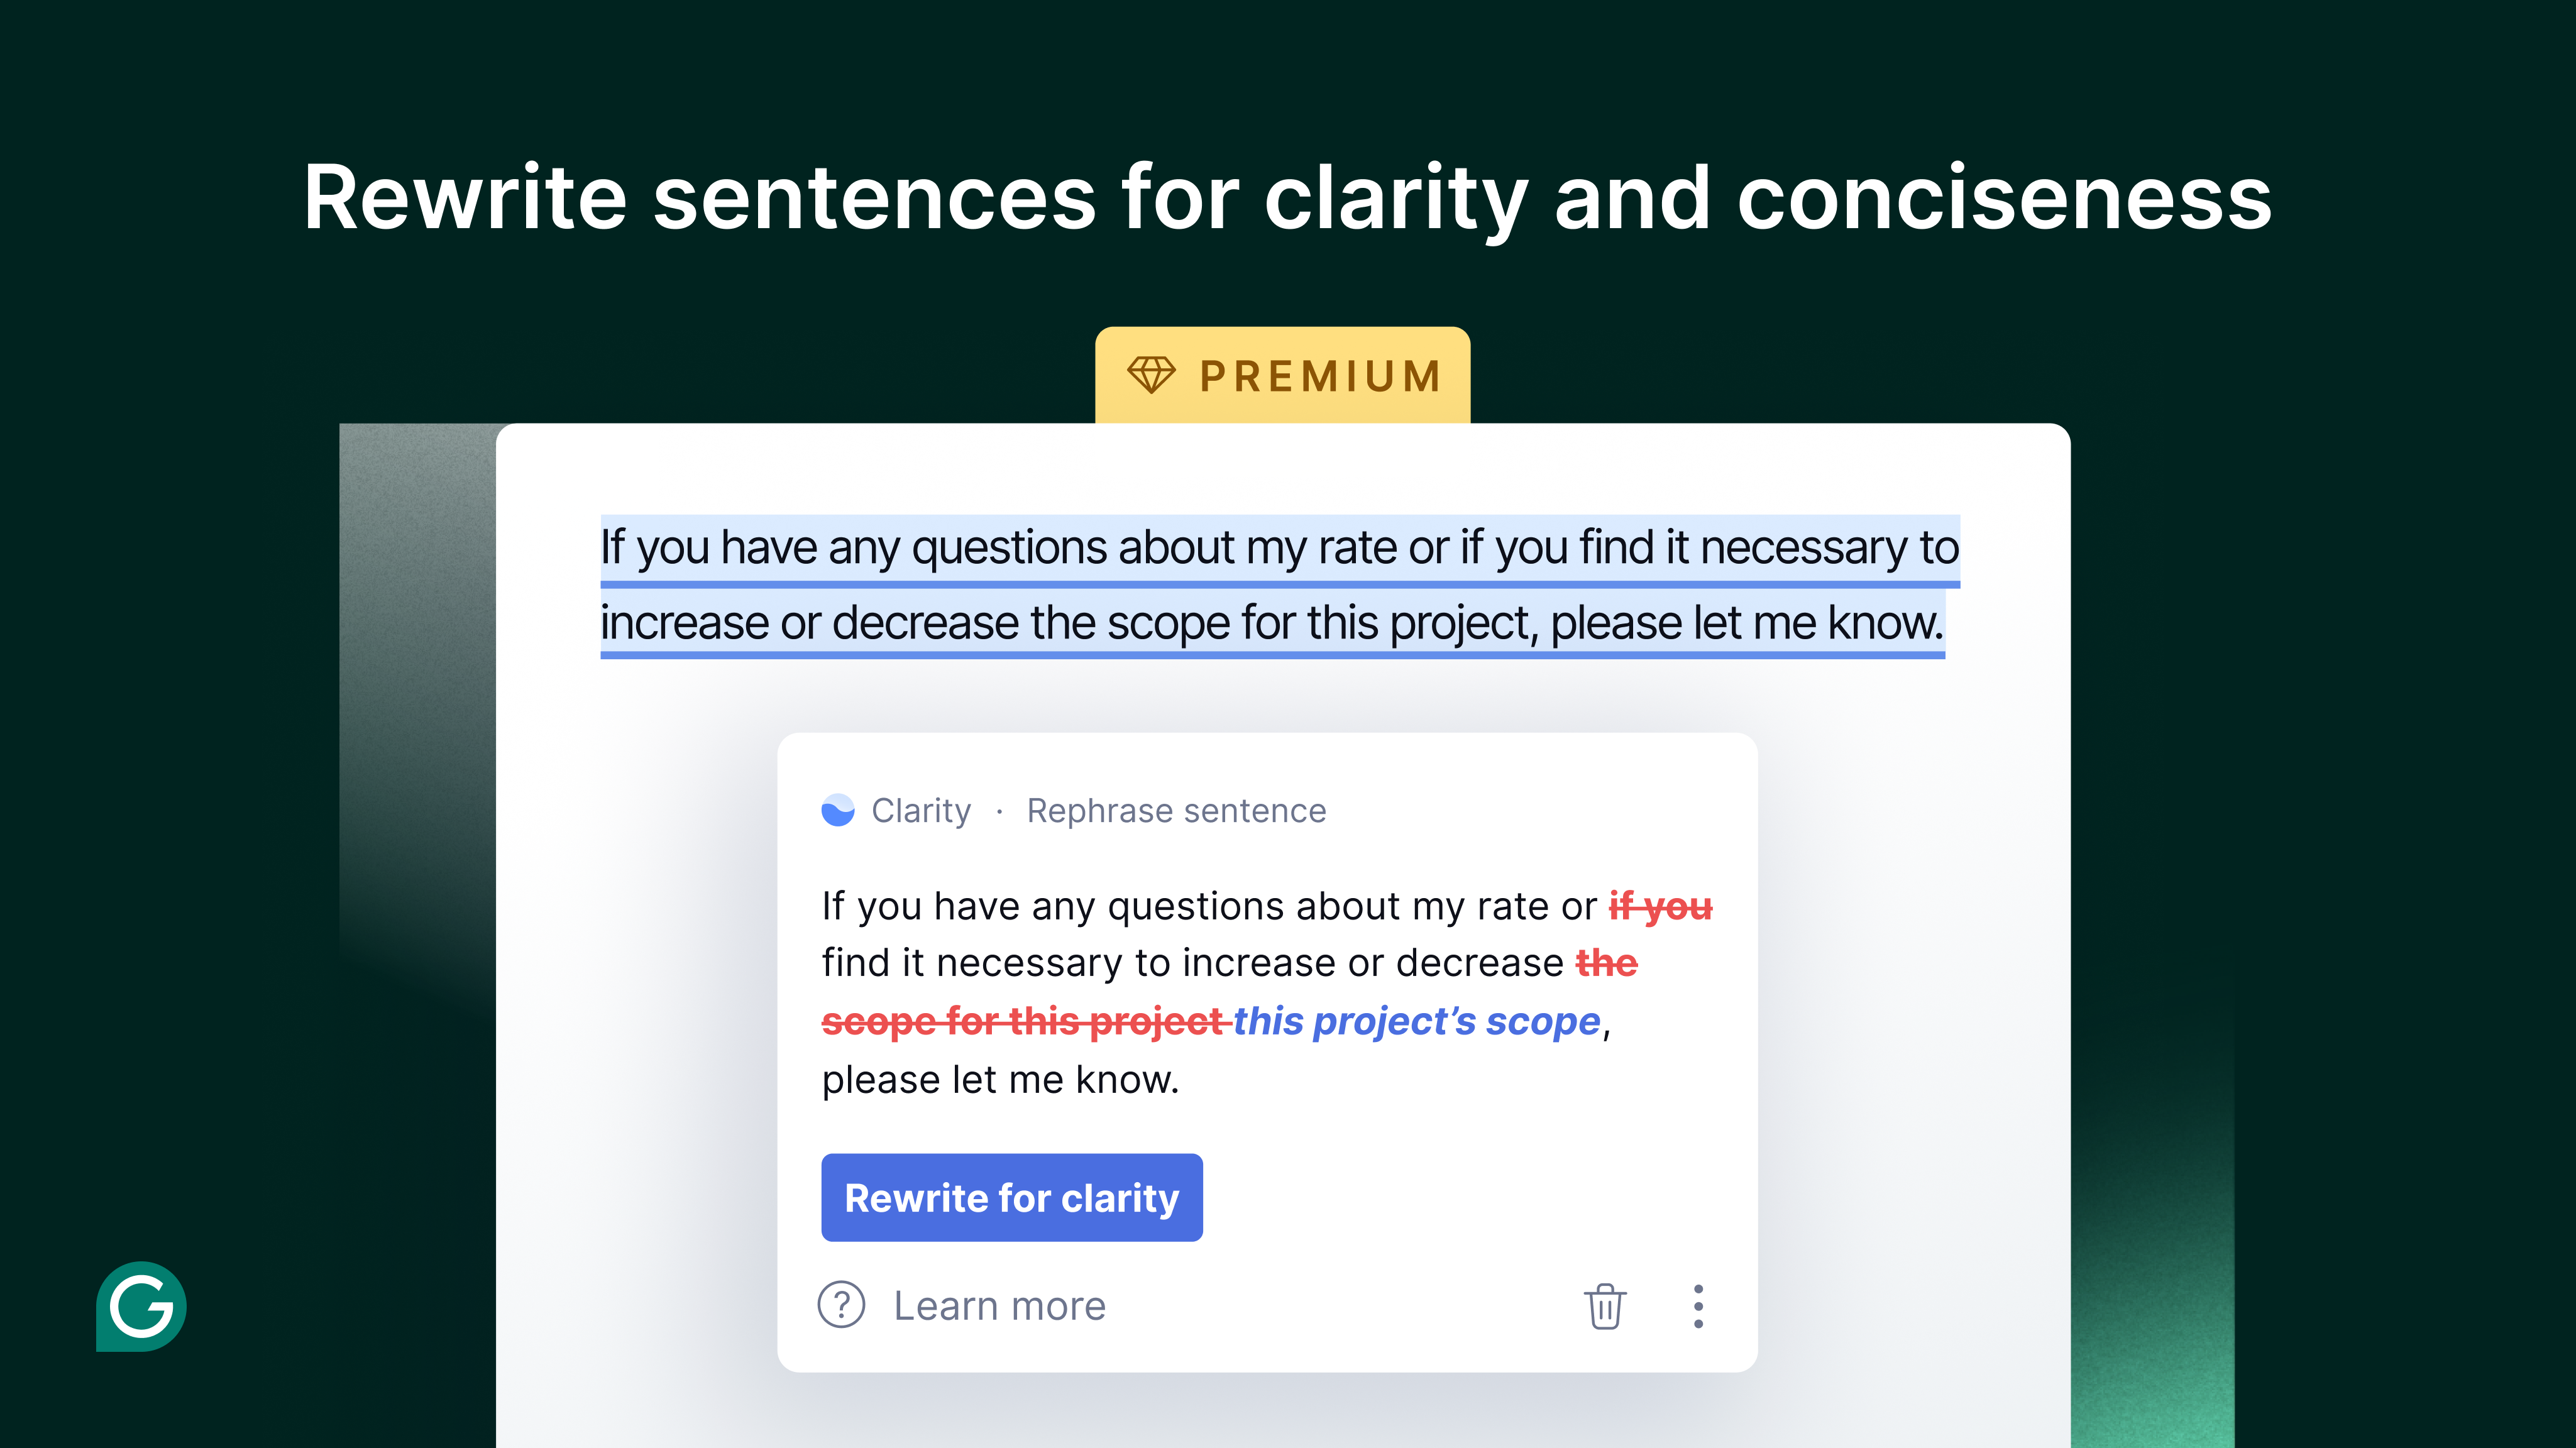Click the struck-through "scope for this project" text
2576x1448 pixels.
(1022, 1021)
